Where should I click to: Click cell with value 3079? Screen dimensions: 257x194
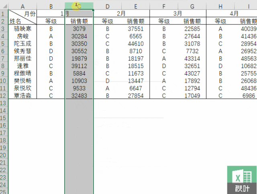(x=79, y=29)
